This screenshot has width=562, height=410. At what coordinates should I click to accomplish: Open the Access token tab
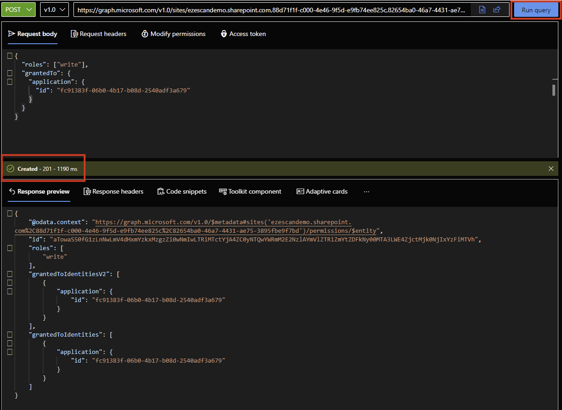click(243, 34)
